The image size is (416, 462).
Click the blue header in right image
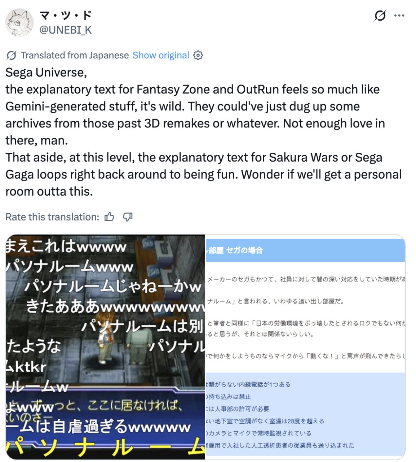click(305, 250)
